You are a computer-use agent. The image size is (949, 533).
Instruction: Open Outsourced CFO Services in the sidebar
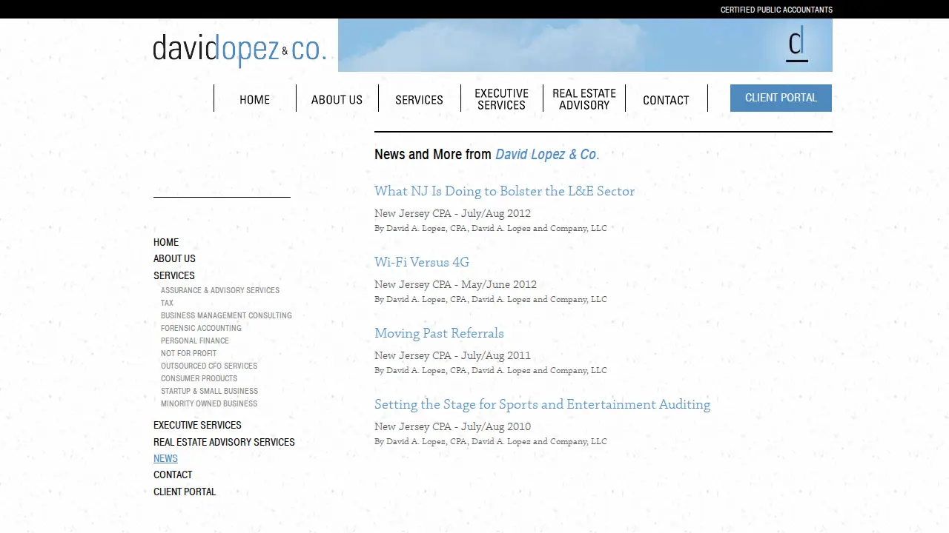click(x=209, y=366)
